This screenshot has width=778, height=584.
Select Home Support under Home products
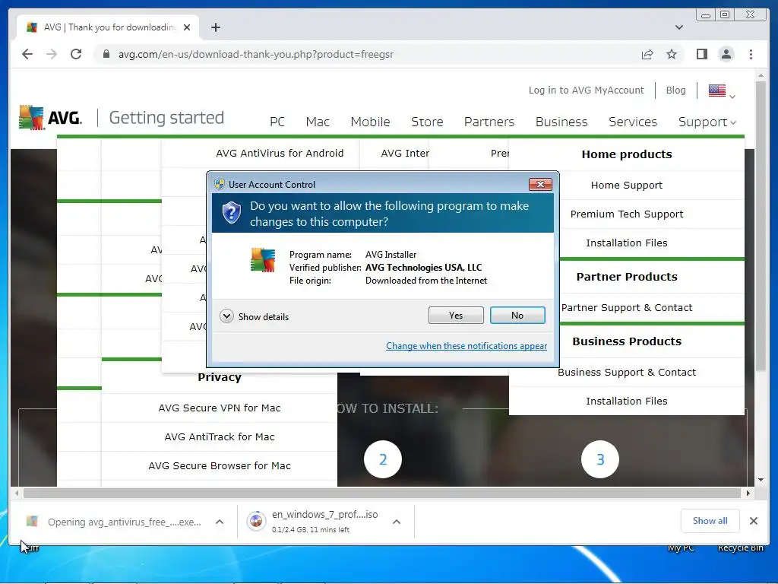click(x=627, y=186)
